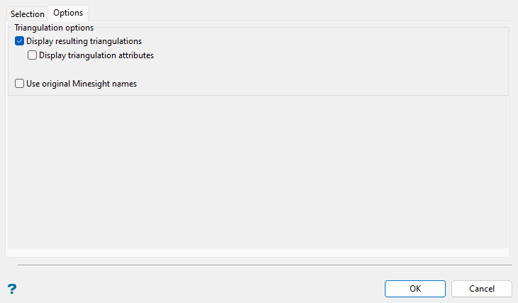Click the Options tab
This screenshot has height=303, width=518.
click(68, 13)
